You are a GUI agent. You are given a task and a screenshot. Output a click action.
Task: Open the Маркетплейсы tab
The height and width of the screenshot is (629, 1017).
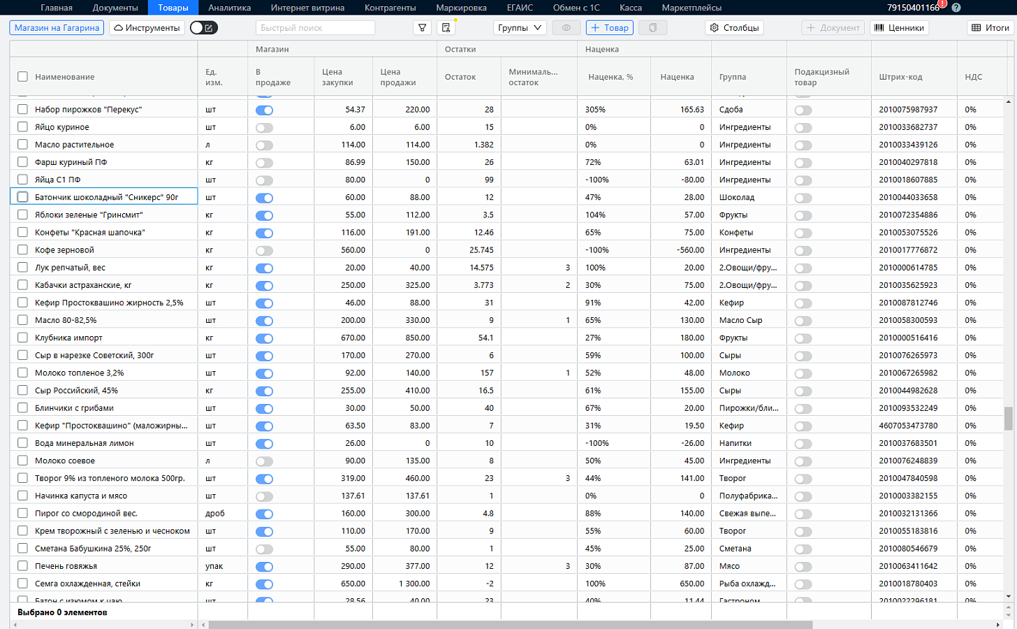[x=692, y=8]
